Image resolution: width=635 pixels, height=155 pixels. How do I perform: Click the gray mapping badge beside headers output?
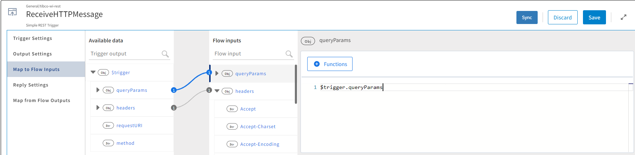click(174, 108)
